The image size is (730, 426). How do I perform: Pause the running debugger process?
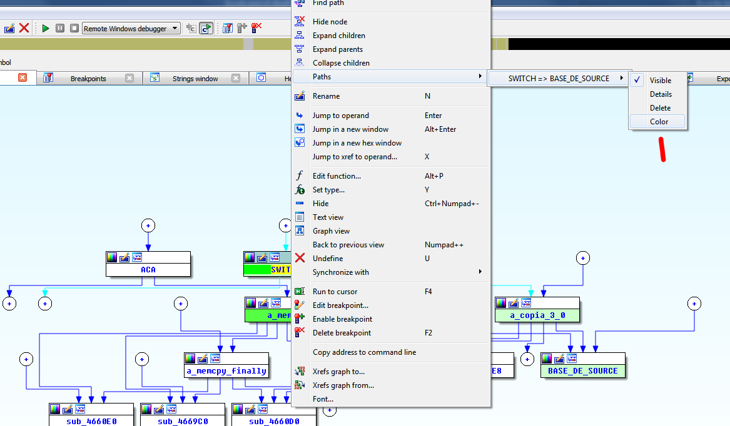pyautogui.click(x=60, y=28)
